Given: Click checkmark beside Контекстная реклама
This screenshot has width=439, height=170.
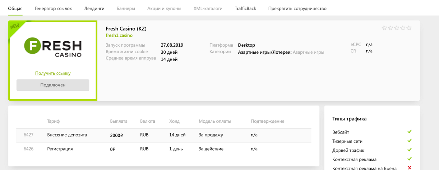Looking at the screenshot, I should point(409,159).
